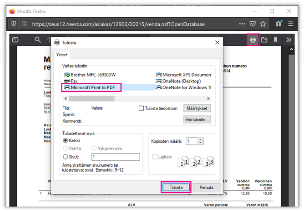
Task: Expand PDF toolbar tools double-chevron
Action: 289,40
